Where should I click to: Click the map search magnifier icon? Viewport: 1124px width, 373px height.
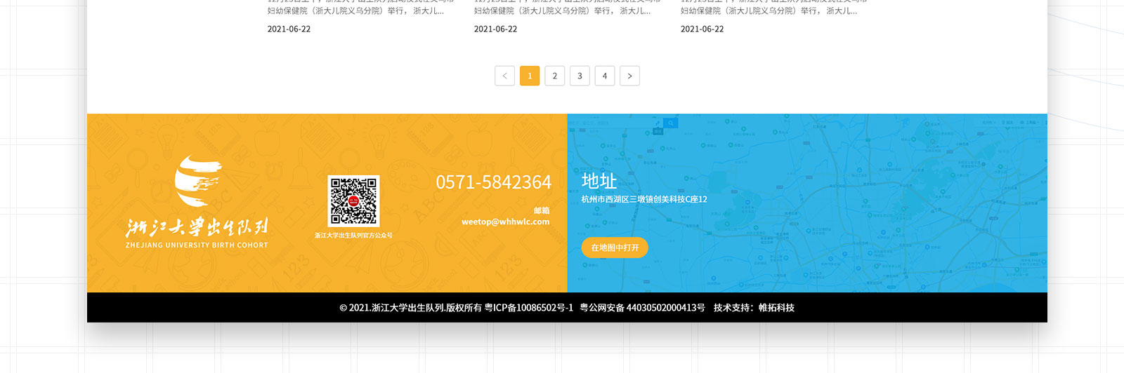(x=671, y=123)
